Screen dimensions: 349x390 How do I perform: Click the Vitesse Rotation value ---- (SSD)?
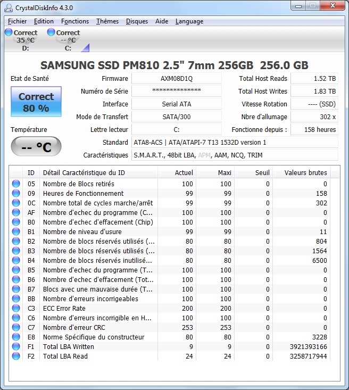(314, 104)
